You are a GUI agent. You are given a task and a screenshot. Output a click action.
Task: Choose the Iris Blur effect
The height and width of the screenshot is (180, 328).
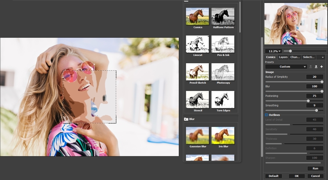[223, 136]
